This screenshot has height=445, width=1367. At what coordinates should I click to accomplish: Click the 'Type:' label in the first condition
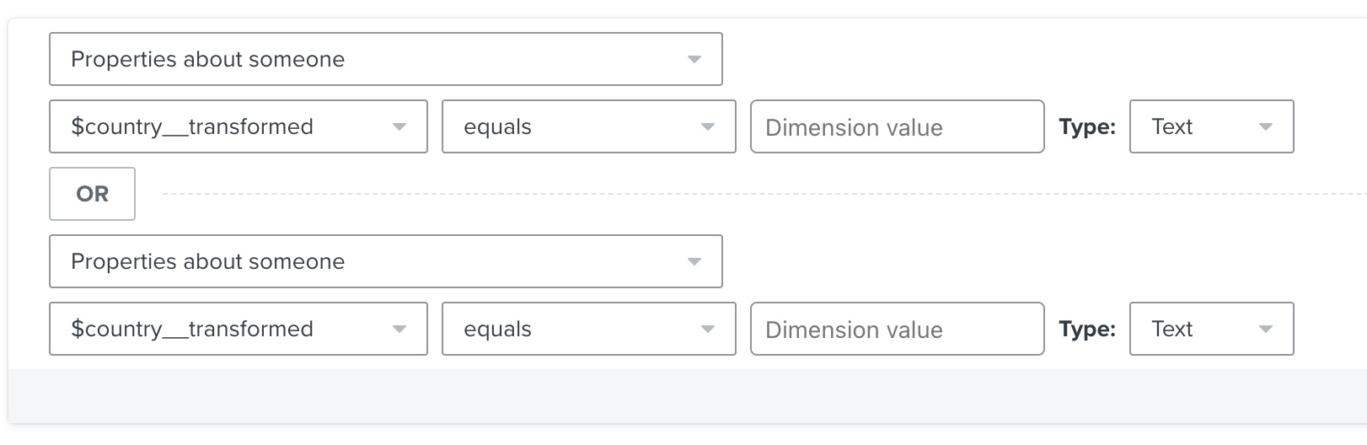point(1087,127)
